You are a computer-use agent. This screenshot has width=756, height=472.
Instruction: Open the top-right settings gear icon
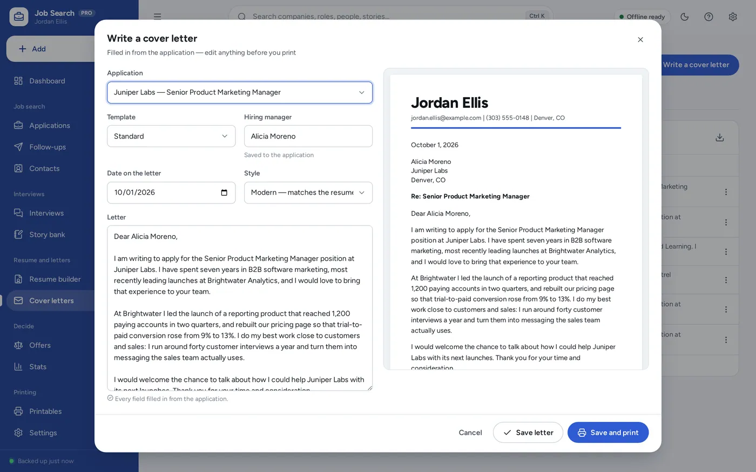[733, 17]
